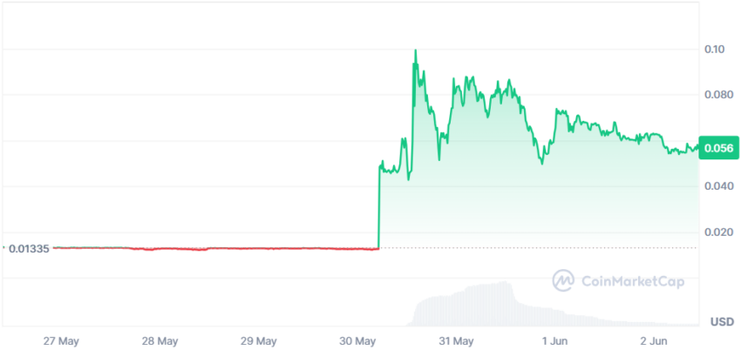Click the 0.10 price axis label
741x350 pixels.
point(714,50)
